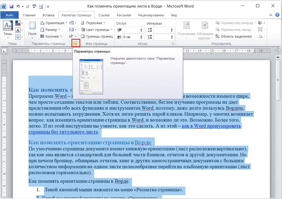This screenshot has height=199, width=282.
Task: Switch to the Вид tab
Action: 174,15
